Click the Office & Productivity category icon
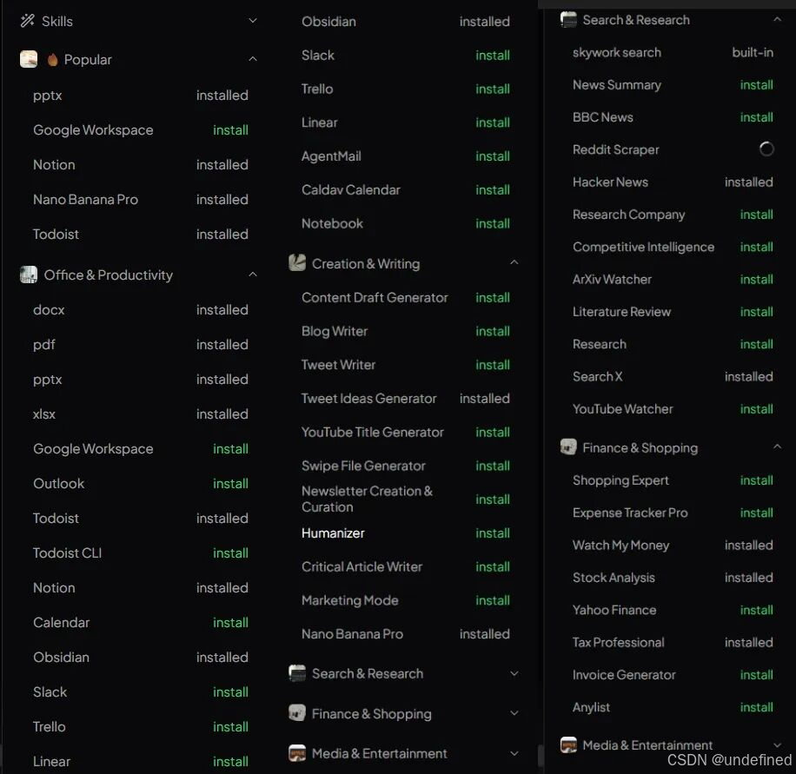The width and height of the screenshot is (796, 774). 29,275
